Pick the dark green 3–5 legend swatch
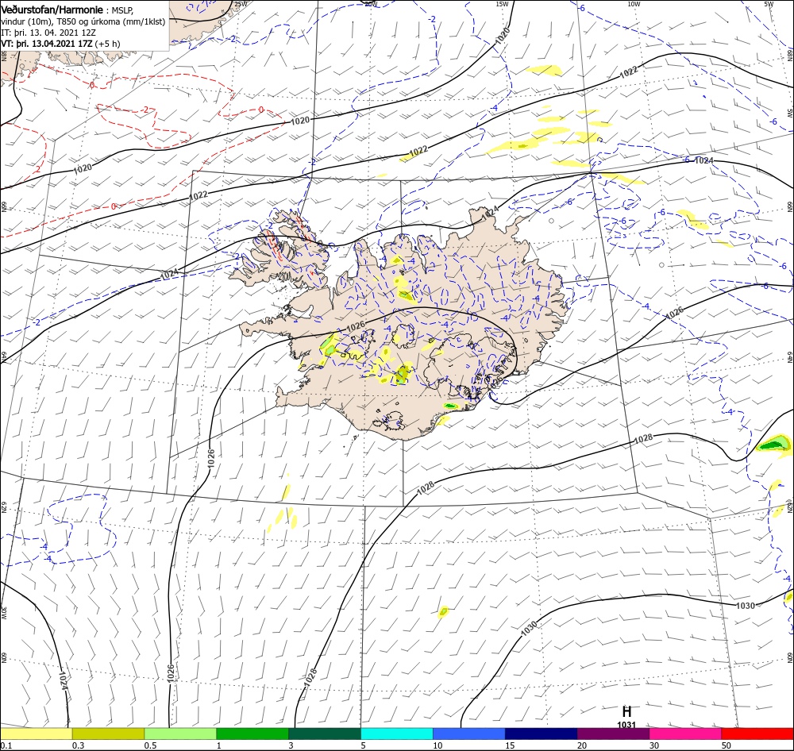Viewport: 794px width, 751px height. 325,734
